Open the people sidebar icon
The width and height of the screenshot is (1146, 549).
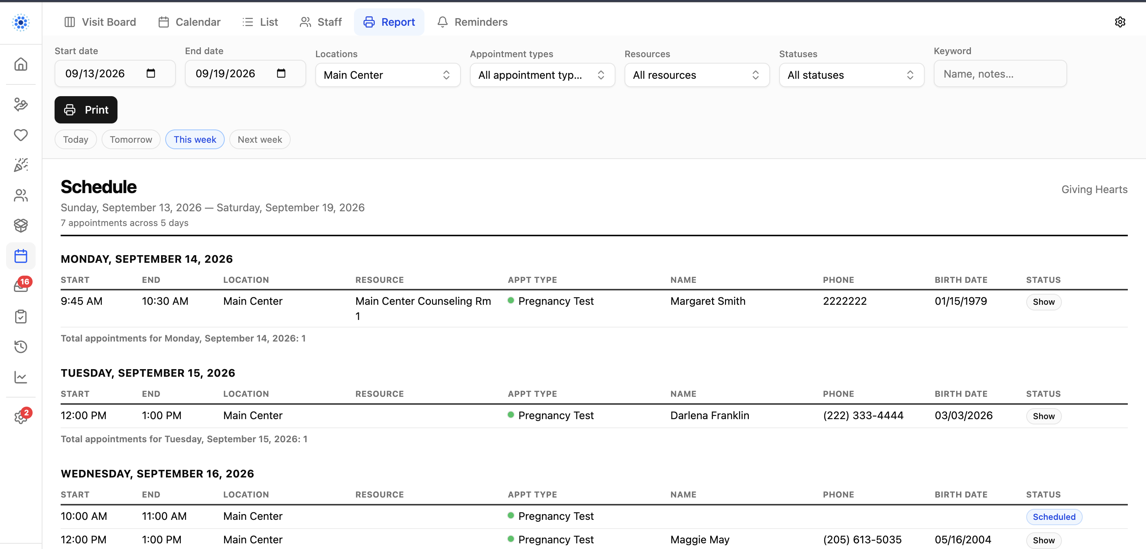coord(20,195)
